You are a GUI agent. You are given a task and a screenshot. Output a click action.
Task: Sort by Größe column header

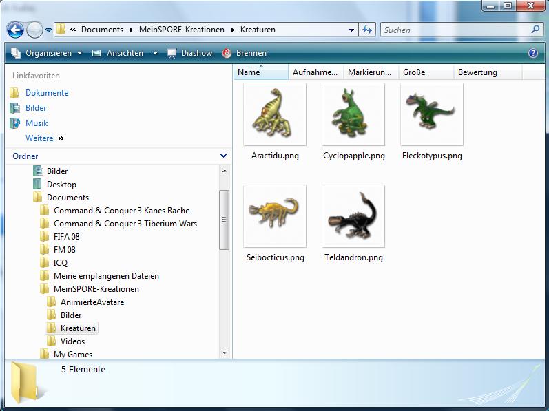[x=426, y=72]
